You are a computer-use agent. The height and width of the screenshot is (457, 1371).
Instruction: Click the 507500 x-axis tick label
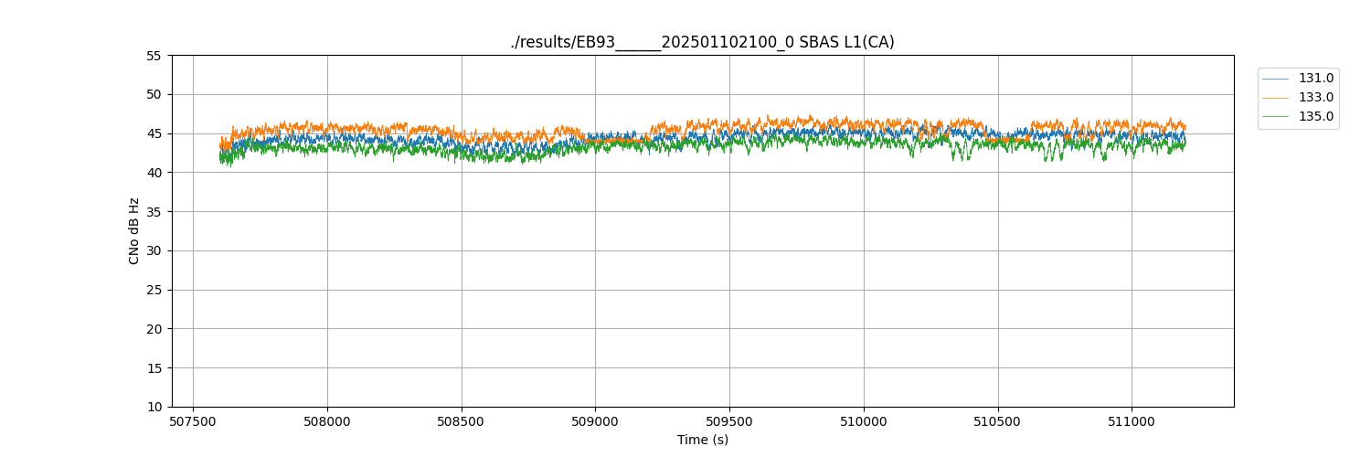(x=193, y=421)
